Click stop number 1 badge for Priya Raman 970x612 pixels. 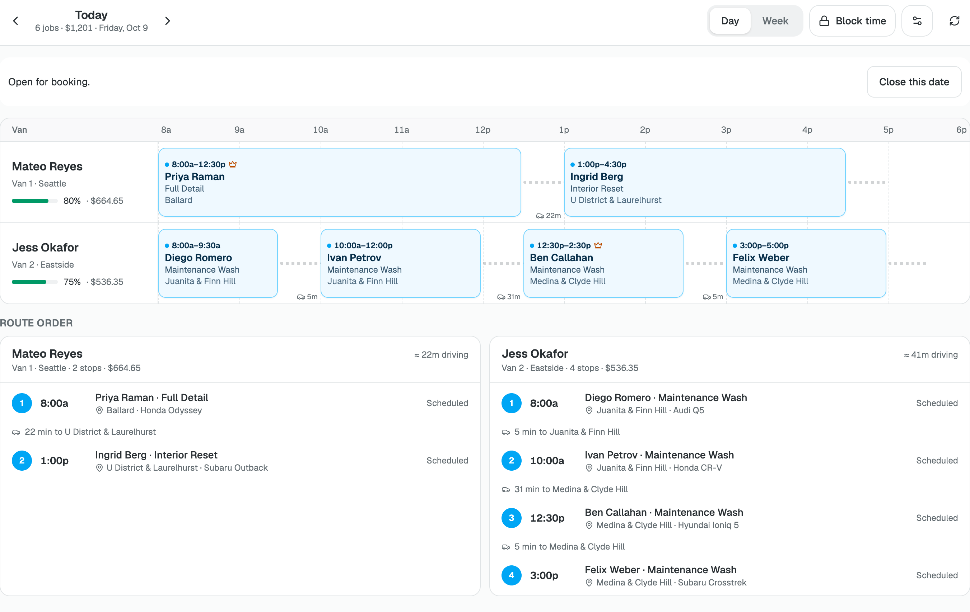22,403
